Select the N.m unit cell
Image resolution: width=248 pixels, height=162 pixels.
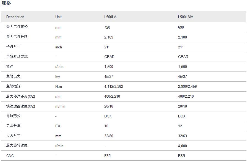tap(59, 86)
